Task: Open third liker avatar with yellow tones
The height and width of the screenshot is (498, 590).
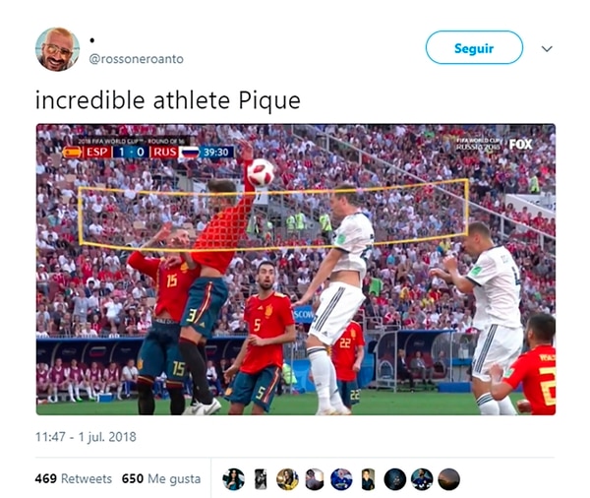Action: tap(287, 479)
